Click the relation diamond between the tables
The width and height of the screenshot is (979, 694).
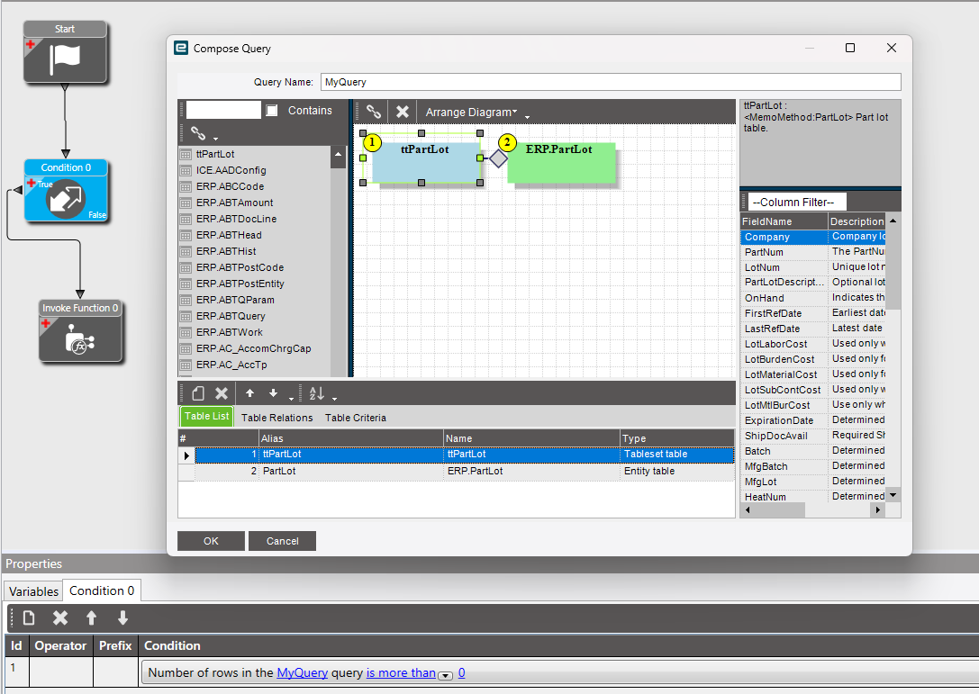click(498, 158)
